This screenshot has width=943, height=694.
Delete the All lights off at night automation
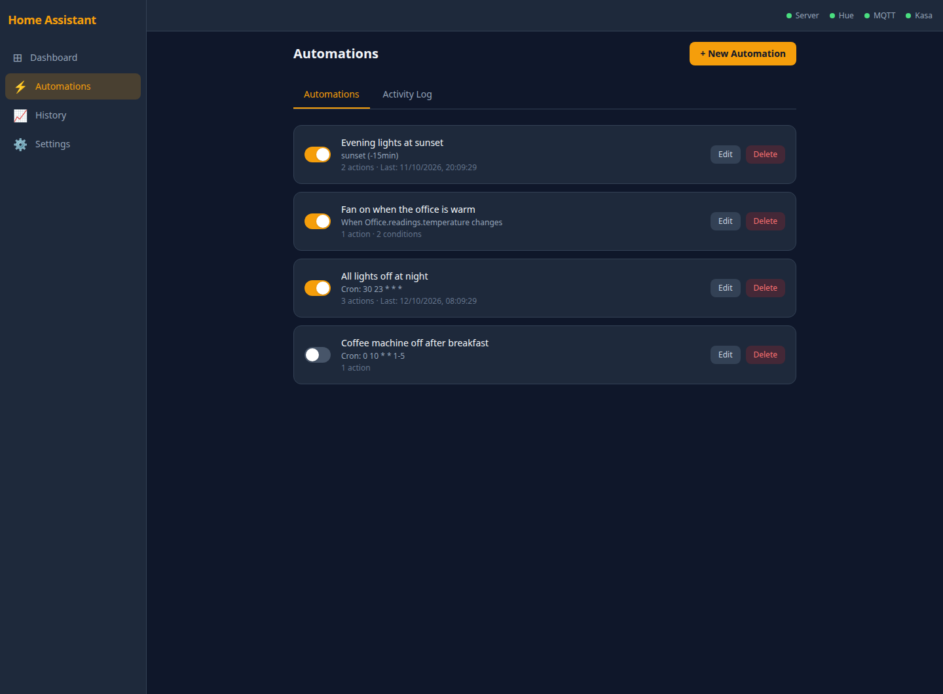[766, 288]
